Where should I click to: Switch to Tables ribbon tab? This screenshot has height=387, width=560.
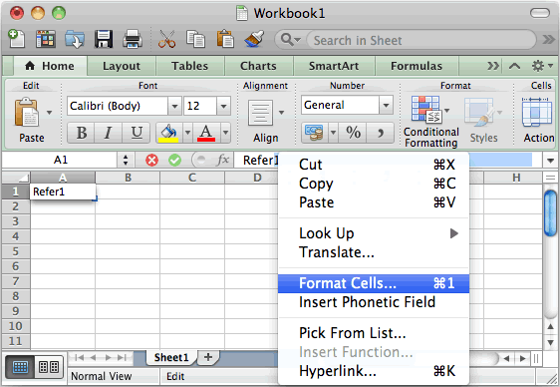(x=189, y=66)
